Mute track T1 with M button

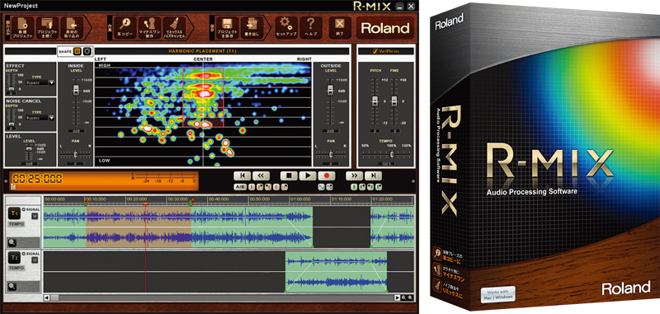point(35,216)
